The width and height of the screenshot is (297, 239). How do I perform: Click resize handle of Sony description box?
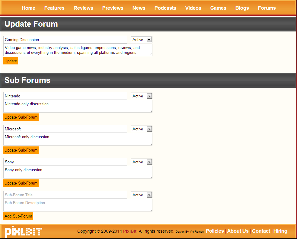151,177
